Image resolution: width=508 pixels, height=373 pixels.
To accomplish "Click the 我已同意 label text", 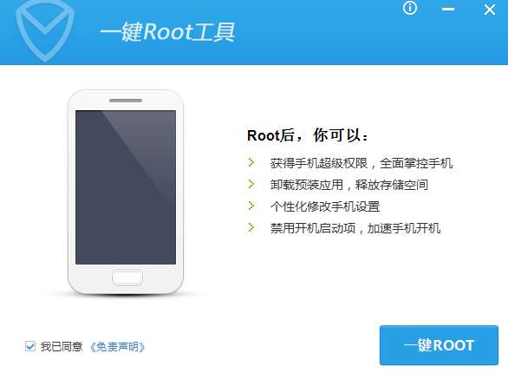I will [62, 346].
